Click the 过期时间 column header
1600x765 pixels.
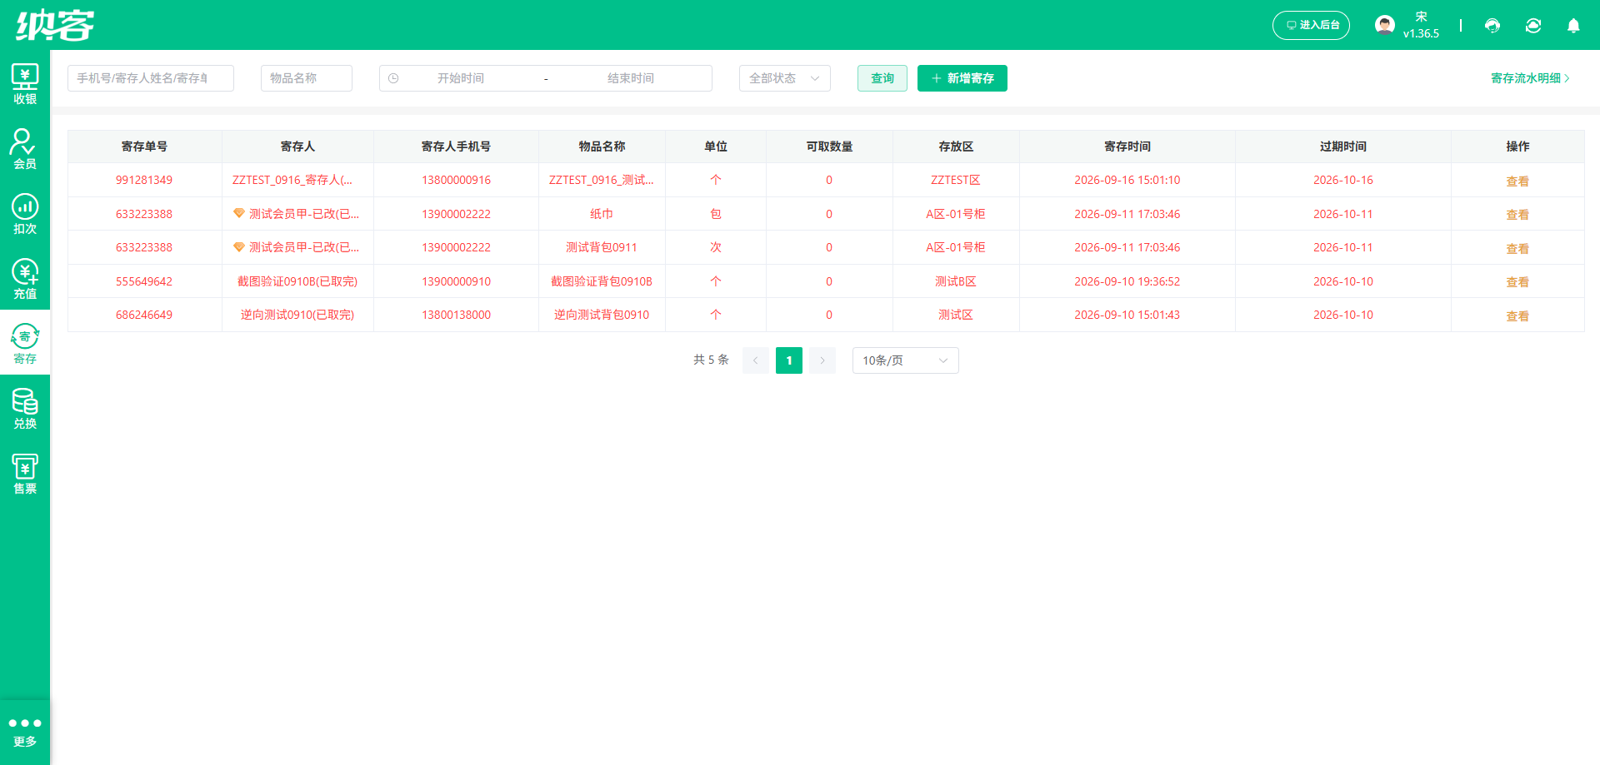pyautogui.click(x=1343, y=147)
